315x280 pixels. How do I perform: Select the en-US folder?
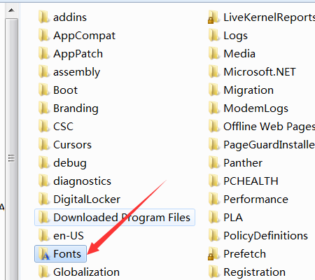click(61, 236)
